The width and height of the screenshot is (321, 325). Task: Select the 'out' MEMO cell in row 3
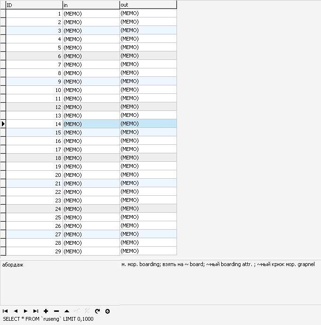point(148,30)
